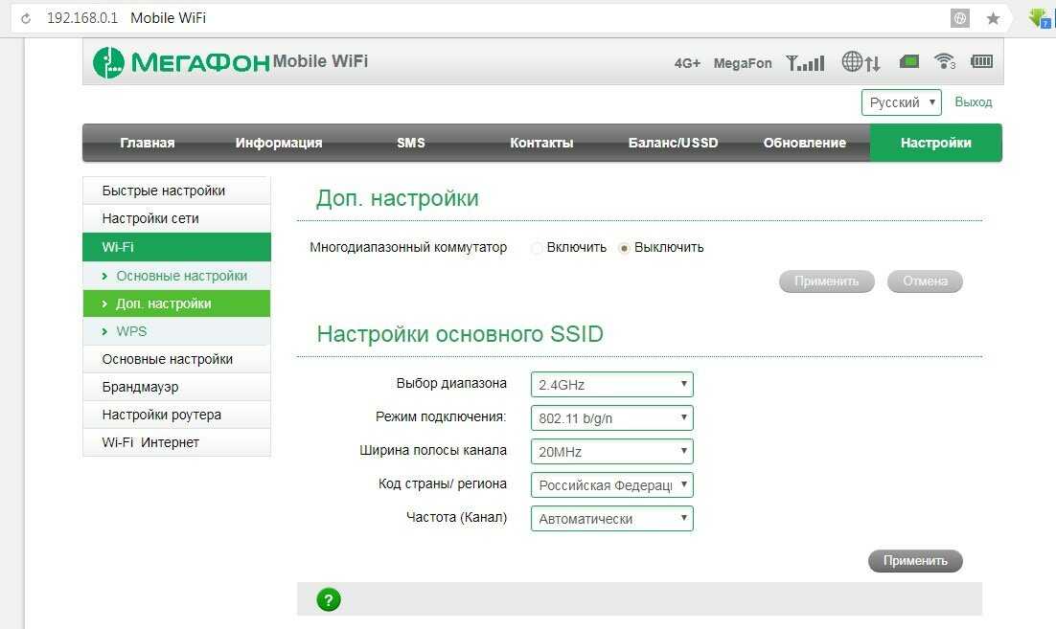Screen dimensions: 1056x629
Task: Click the browser bookmark star icon
Action: 993,18
